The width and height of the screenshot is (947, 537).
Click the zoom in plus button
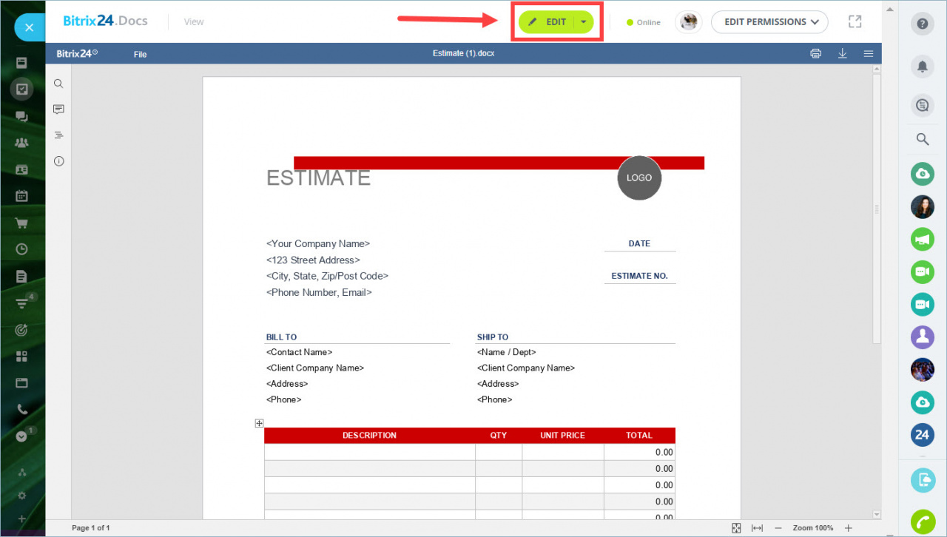pyautogui.click(x=849, y=528)
